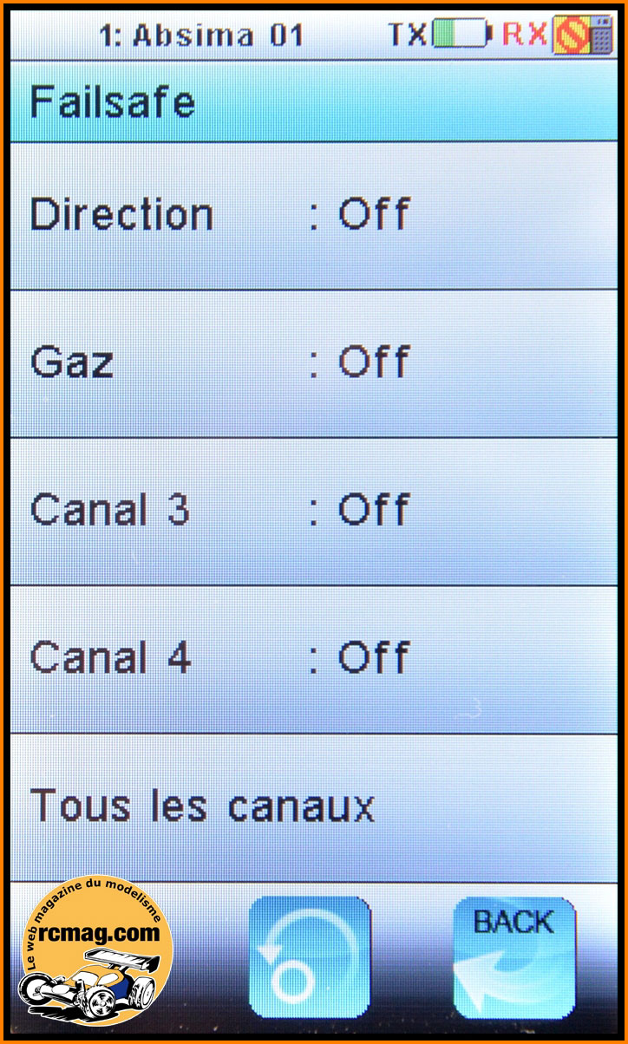
Task: Open the Direction failsafe row
Action: click(x=314, y=216)
